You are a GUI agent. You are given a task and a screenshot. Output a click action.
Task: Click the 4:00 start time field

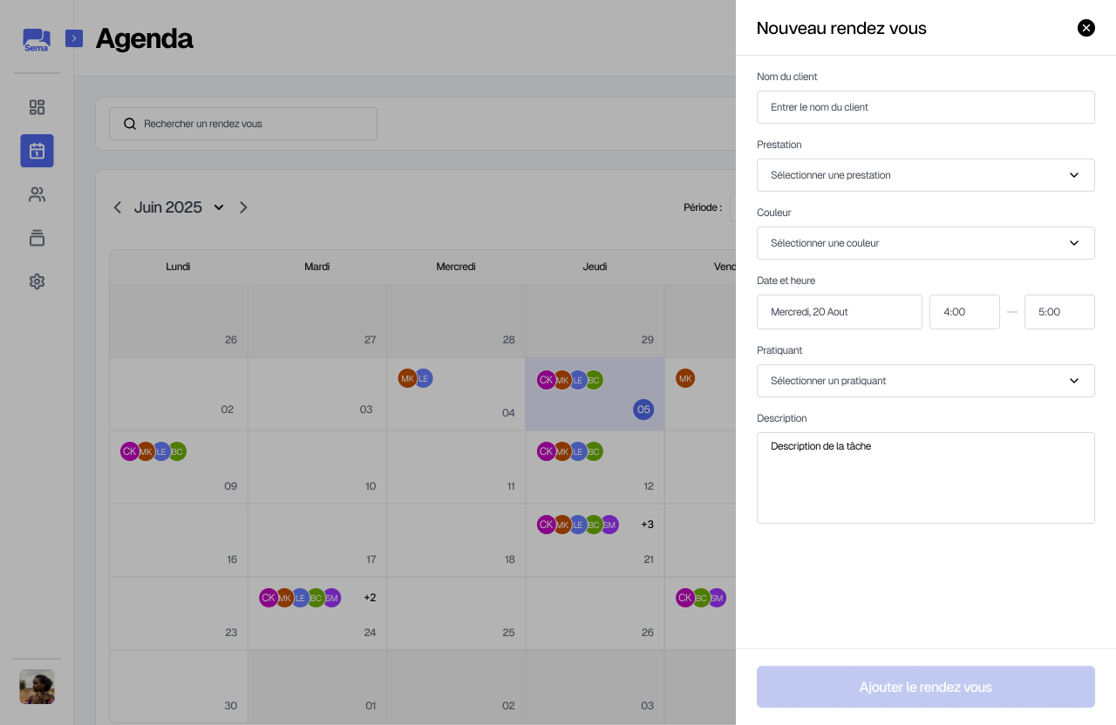click(963, 312)
